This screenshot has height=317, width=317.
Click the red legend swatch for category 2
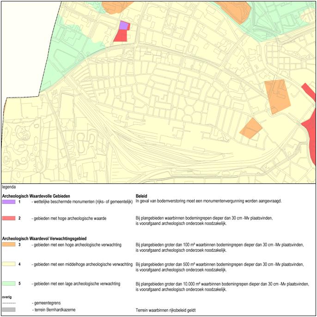click(x=9, y=218)
